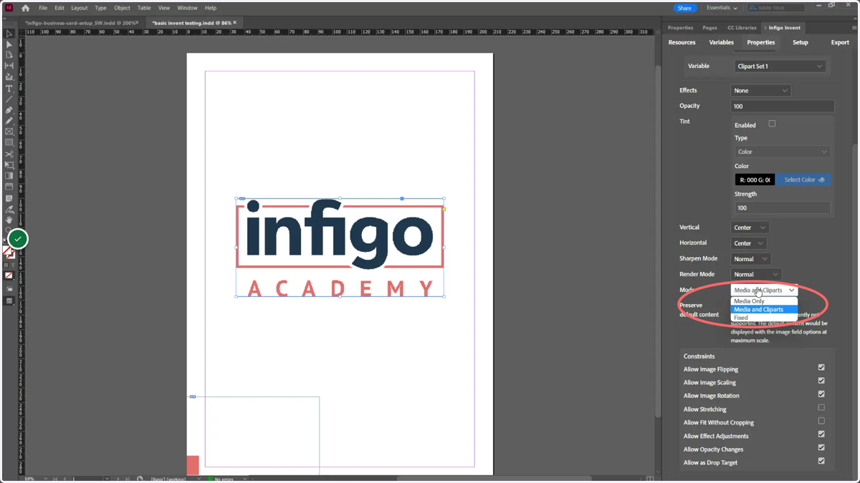Click the Fill and Stroke swatch in toolbar

9,253
